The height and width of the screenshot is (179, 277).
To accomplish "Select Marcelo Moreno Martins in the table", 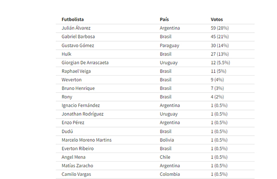I will coord(87,140).
